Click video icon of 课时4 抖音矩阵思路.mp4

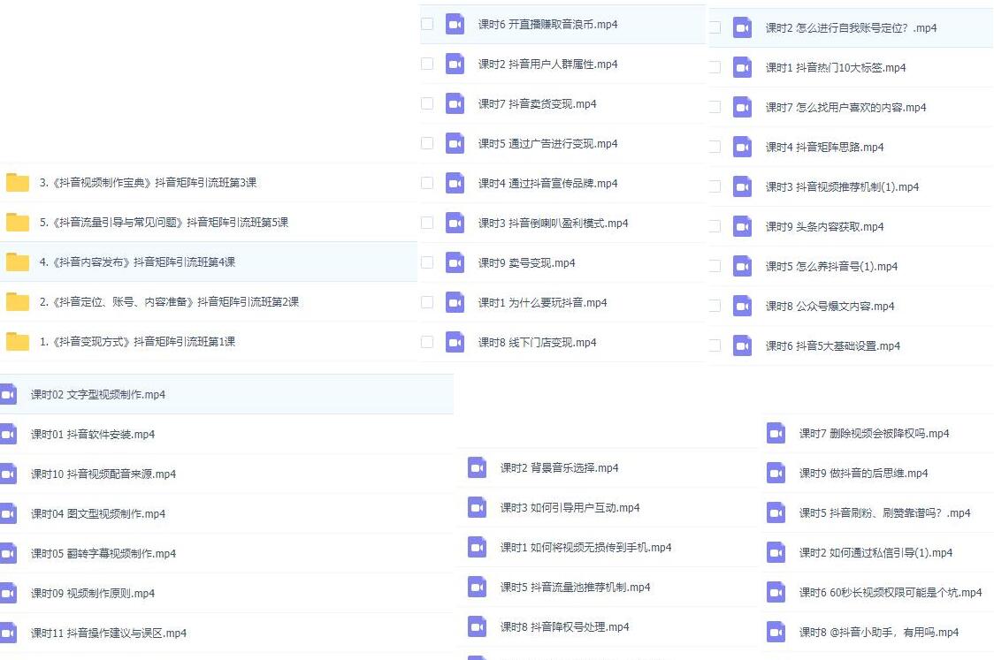pyautogui.click(x=742, y=147)
